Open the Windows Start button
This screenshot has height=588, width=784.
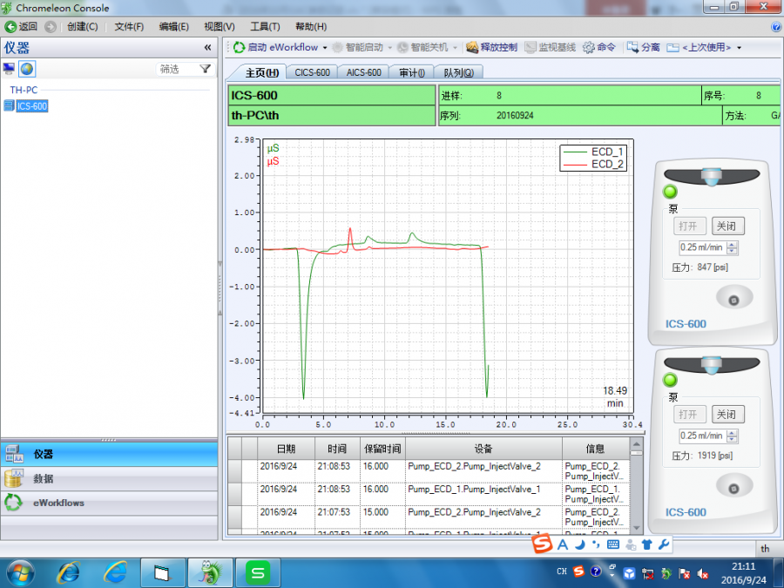[x=21, y=573]
